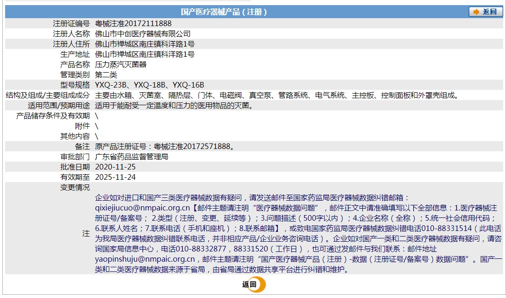Viewport: 506px width, 298px height.
Task: Click the 附件 label
Action: tap(82, 126)
